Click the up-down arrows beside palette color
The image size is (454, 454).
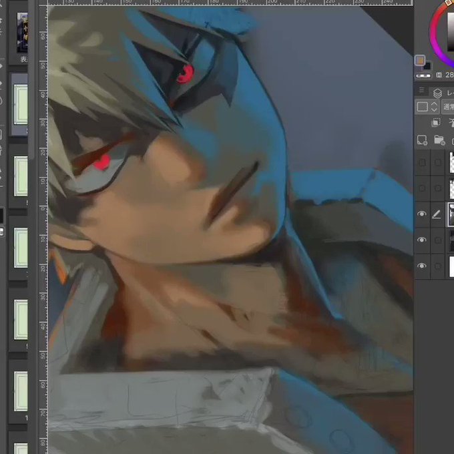[434, 107]
